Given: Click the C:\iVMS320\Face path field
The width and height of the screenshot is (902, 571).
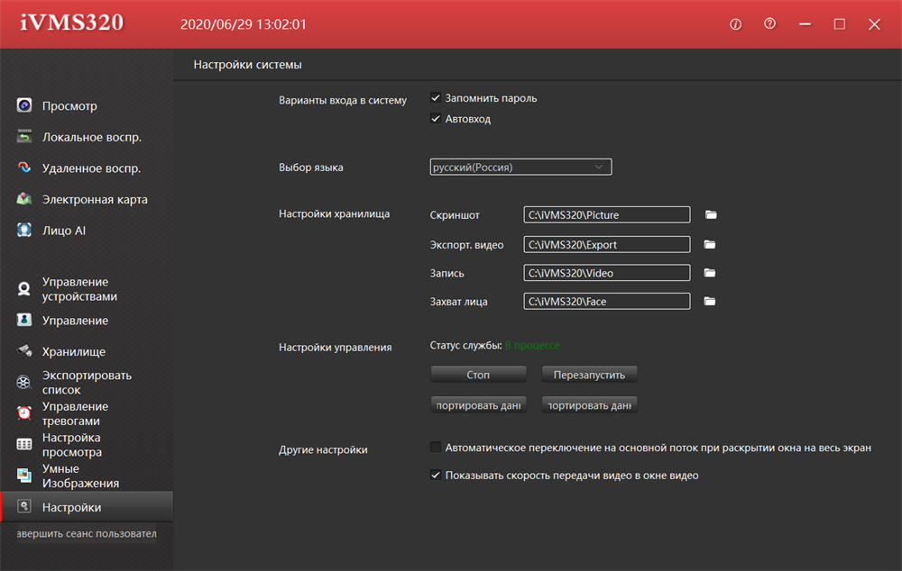Looking at the screenshot, I should point(607,301).
